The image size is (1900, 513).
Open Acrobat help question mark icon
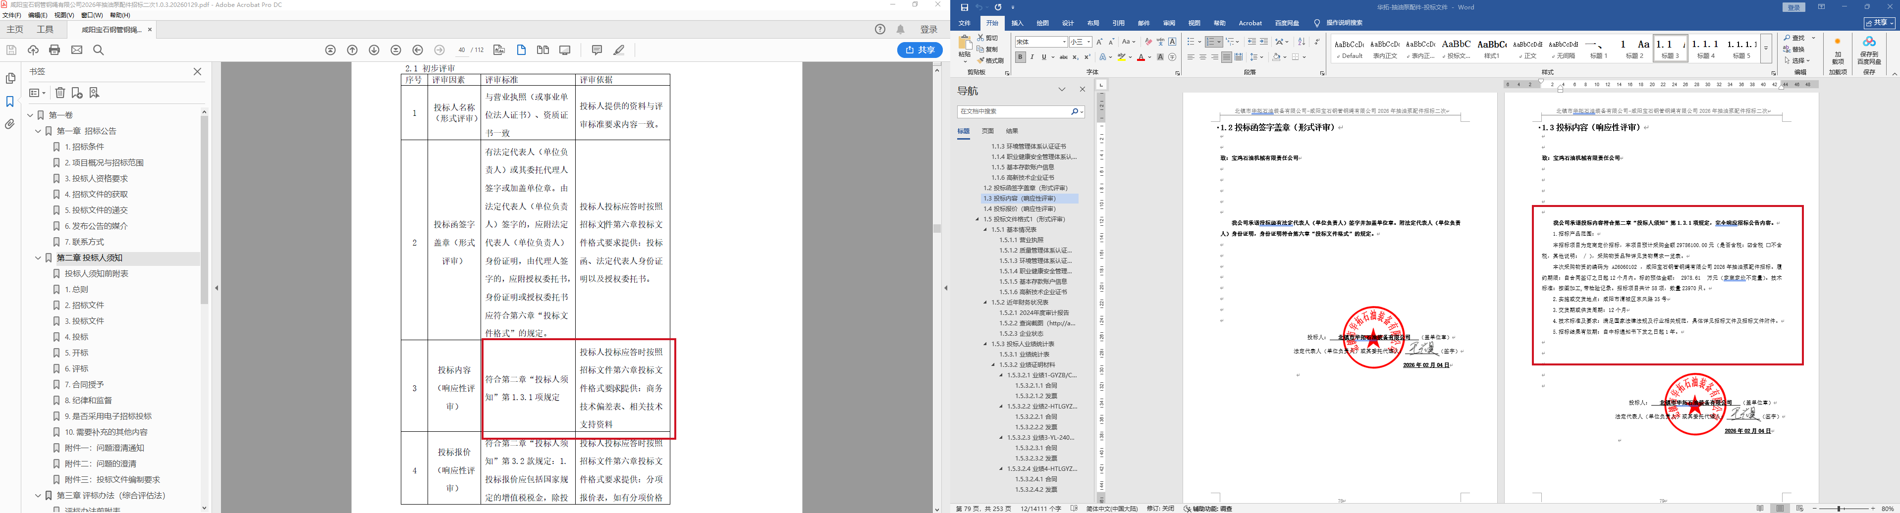coord(880,30)
